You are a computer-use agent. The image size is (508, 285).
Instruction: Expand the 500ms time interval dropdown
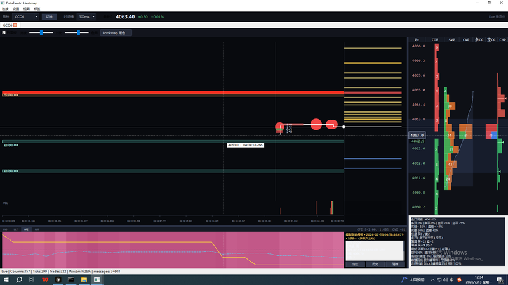(x=86, y=17)
